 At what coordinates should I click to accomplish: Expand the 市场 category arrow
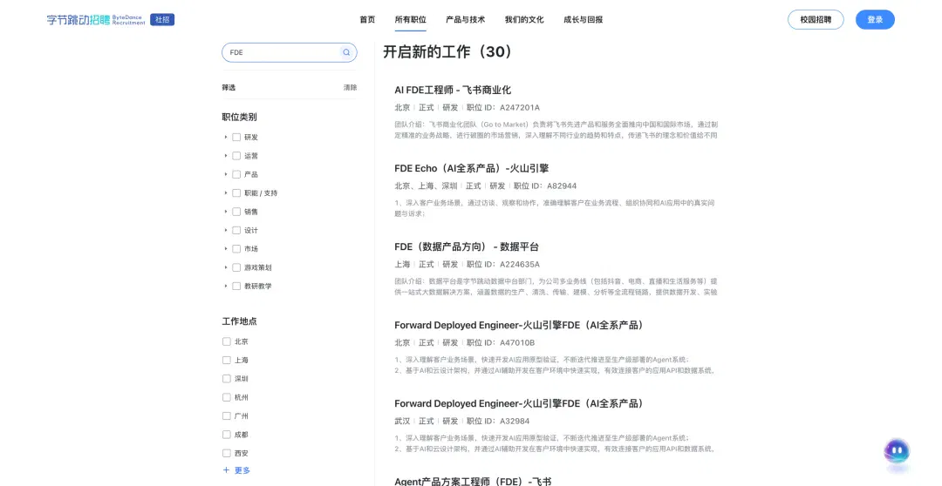tap(226, 249)
